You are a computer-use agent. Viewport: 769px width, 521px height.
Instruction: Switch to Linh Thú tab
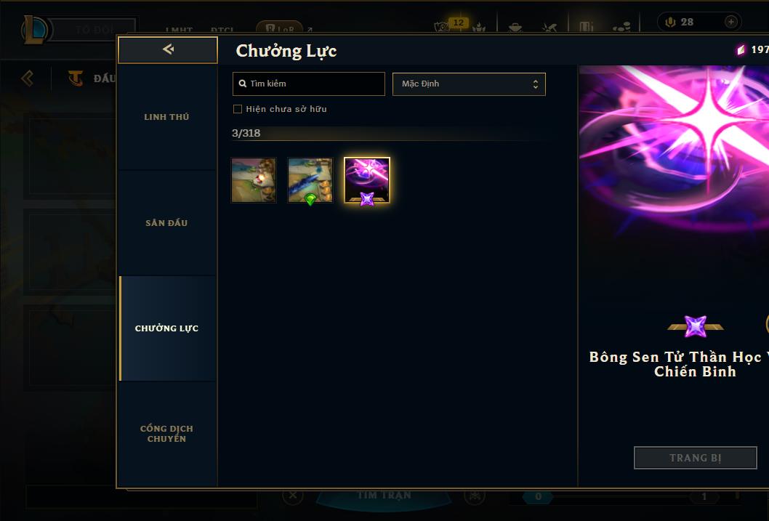[x=166, y=117]
